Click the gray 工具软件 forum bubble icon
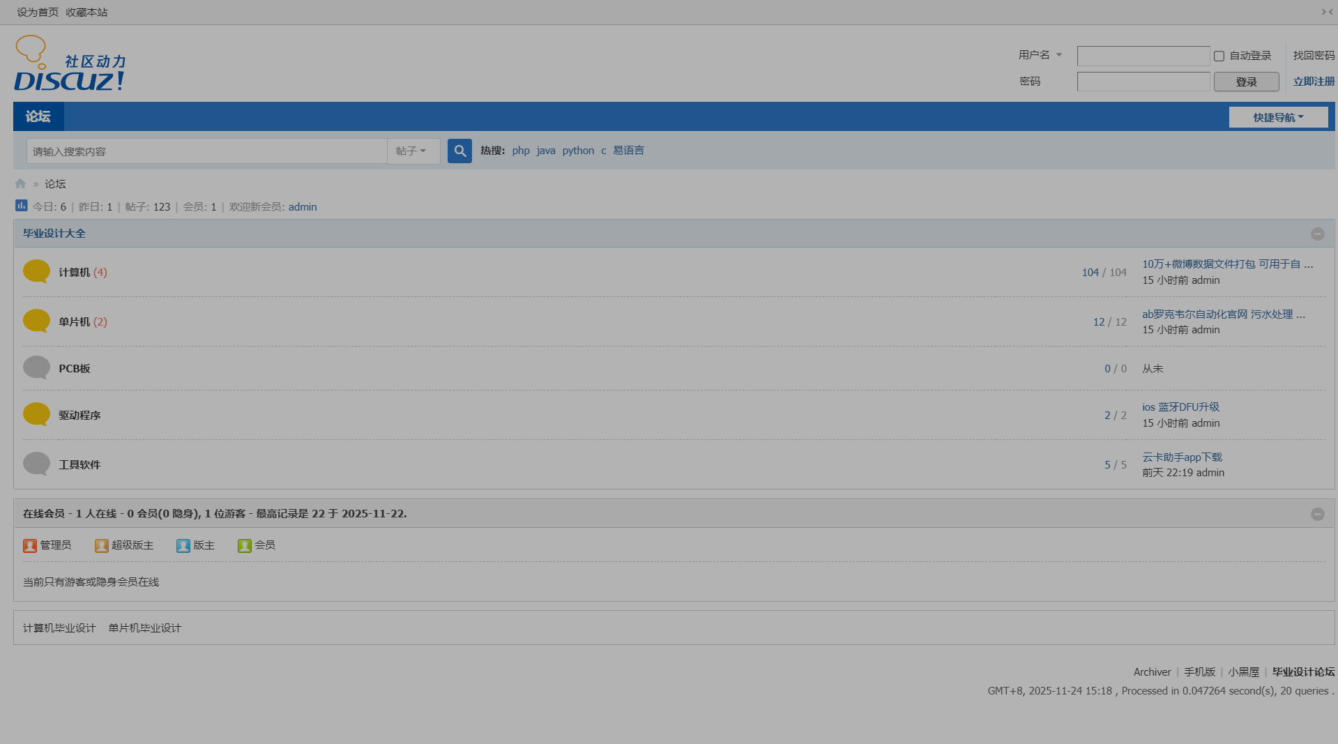 (36, 464)
